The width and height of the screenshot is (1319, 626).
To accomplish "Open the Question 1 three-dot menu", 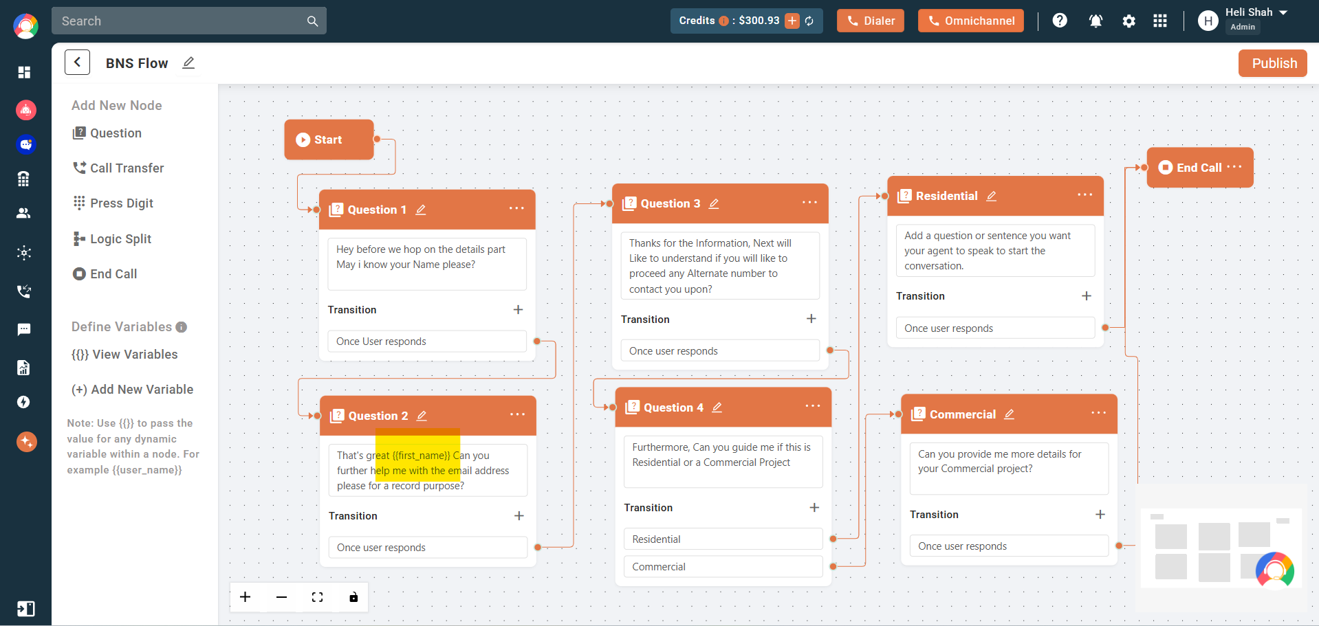I will (516, 208).
